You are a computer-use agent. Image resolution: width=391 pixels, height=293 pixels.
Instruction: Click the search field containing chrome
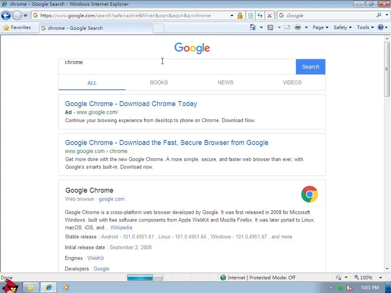(x=177, y=67)
